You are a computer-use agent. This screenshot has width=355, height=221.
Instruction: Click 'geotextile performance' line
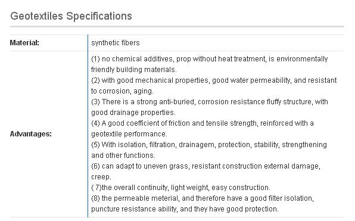(x=129, y=134)
